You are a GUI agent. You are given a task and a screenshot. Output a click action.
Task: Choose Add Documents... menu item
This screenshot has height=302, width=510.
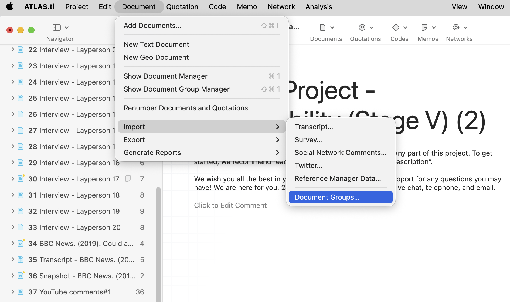(202, 26)
